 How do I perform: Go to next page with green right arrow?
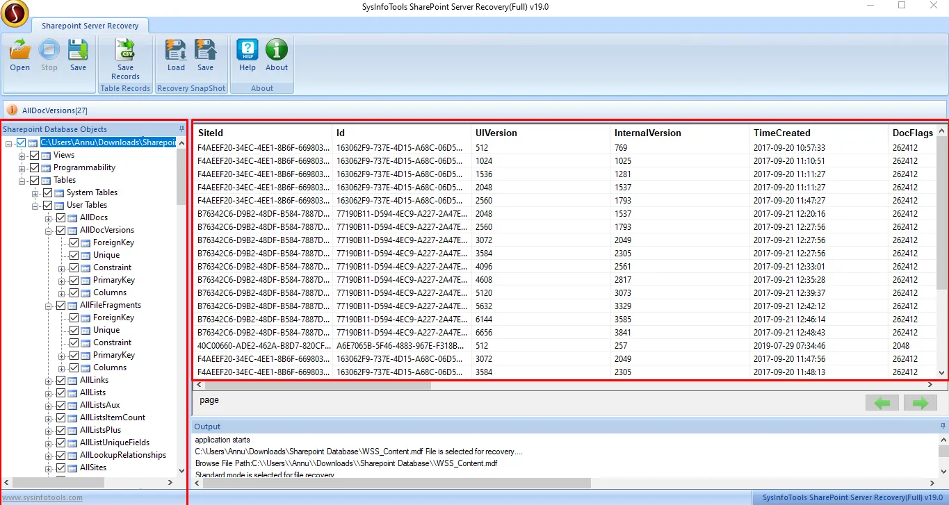click(920, 403)
